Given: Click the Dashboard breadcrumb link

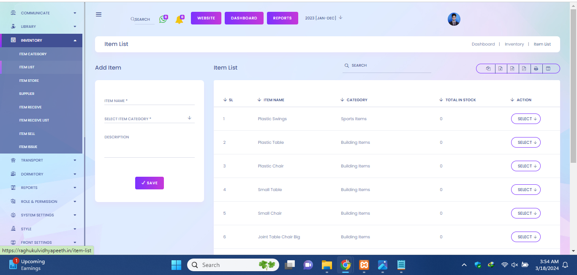Looking at the screenshot, I should coord(483,44).
